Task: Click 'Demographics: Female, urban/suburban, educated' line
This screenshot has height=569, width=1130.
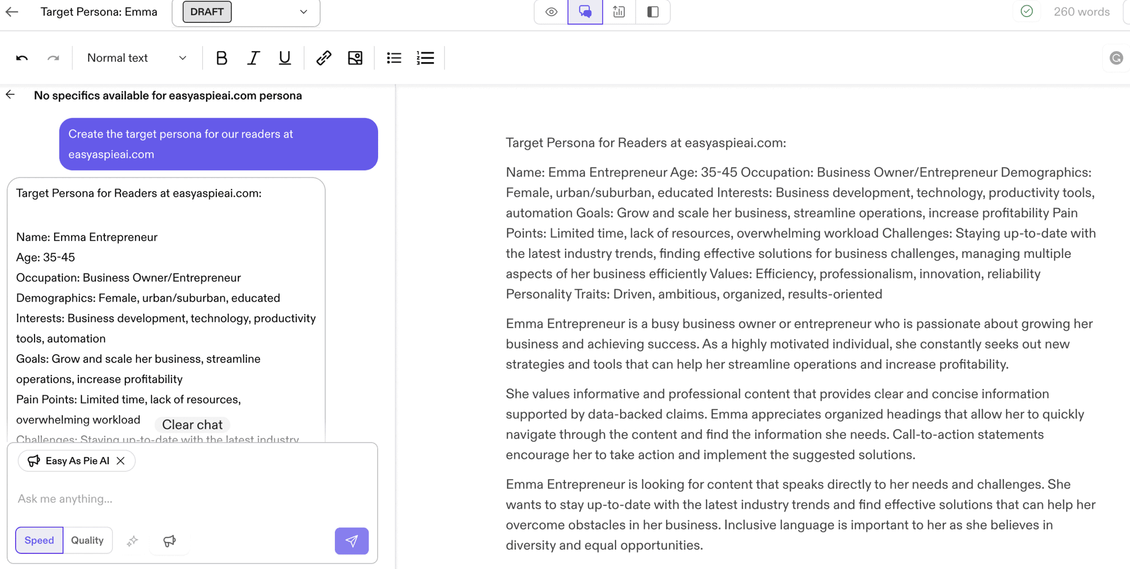Action: 148,298
